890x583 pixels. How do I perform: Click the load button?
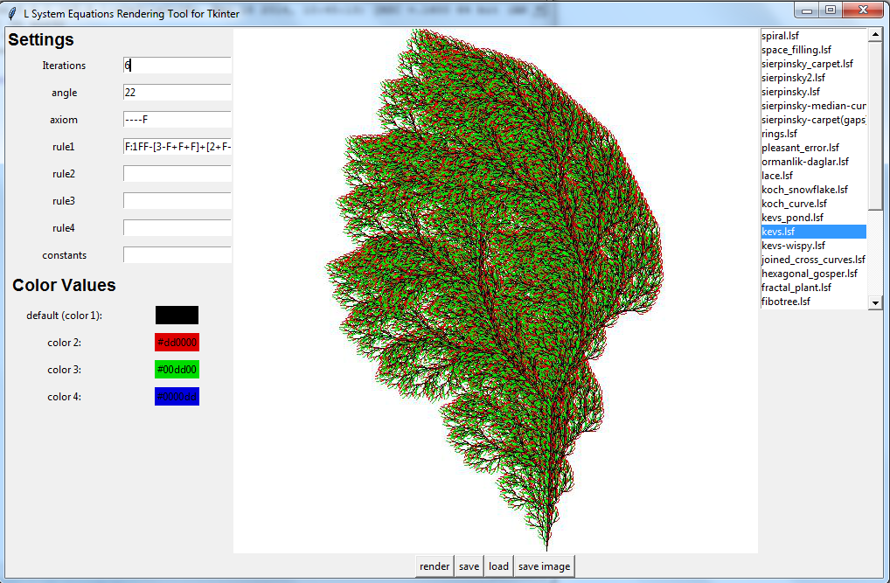pyautogui.click(x=498, y=566)
